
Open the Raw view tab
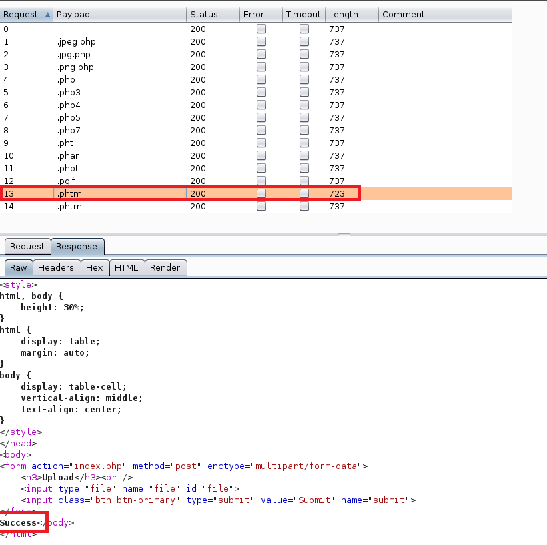[19, 267]
